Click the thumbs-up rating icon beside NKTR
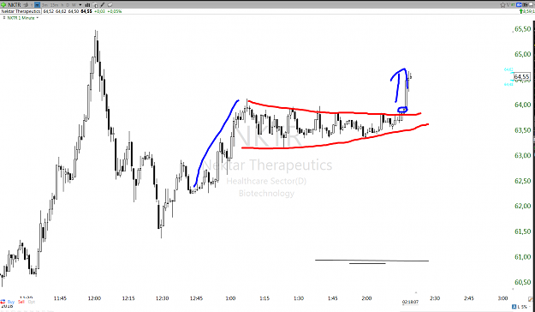This screenshot has height=312, width=535. (x=26, y=5)
